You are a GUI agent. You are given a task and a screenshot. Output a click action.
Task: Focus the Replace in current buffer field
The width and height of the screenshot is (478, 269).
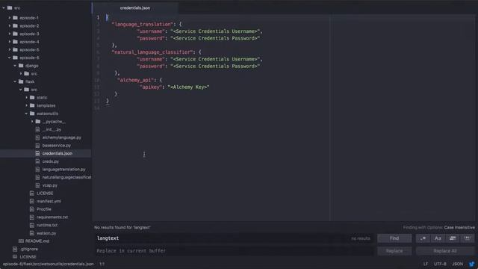(234, 251)
